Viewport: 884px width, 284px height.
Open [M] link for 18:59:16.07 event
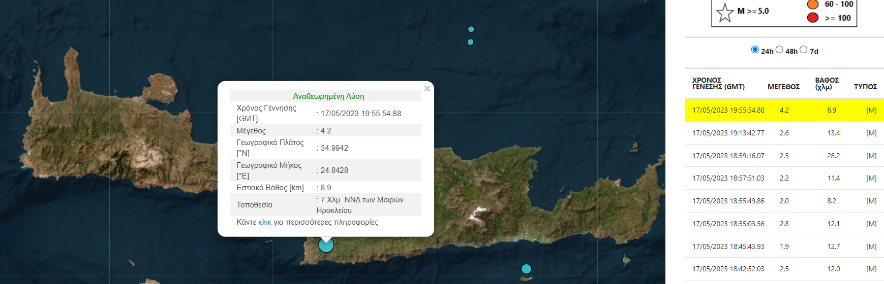pyautogui.click(x=871, y=156)
